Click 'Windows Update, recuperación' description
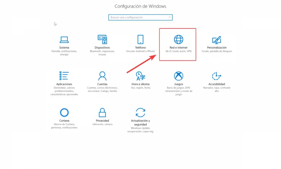281x169 pixels. [x=140, y=130]
